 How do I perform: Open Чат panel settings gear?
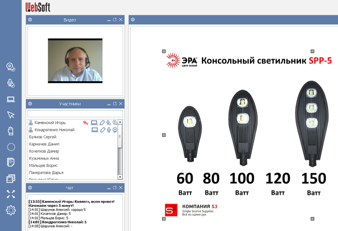(x=30, y=187)
